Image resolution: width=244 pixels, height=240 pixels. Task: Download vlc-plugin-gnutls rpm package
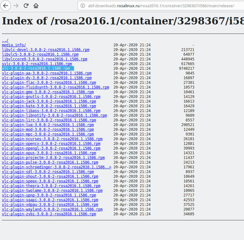tap(51, 96)
